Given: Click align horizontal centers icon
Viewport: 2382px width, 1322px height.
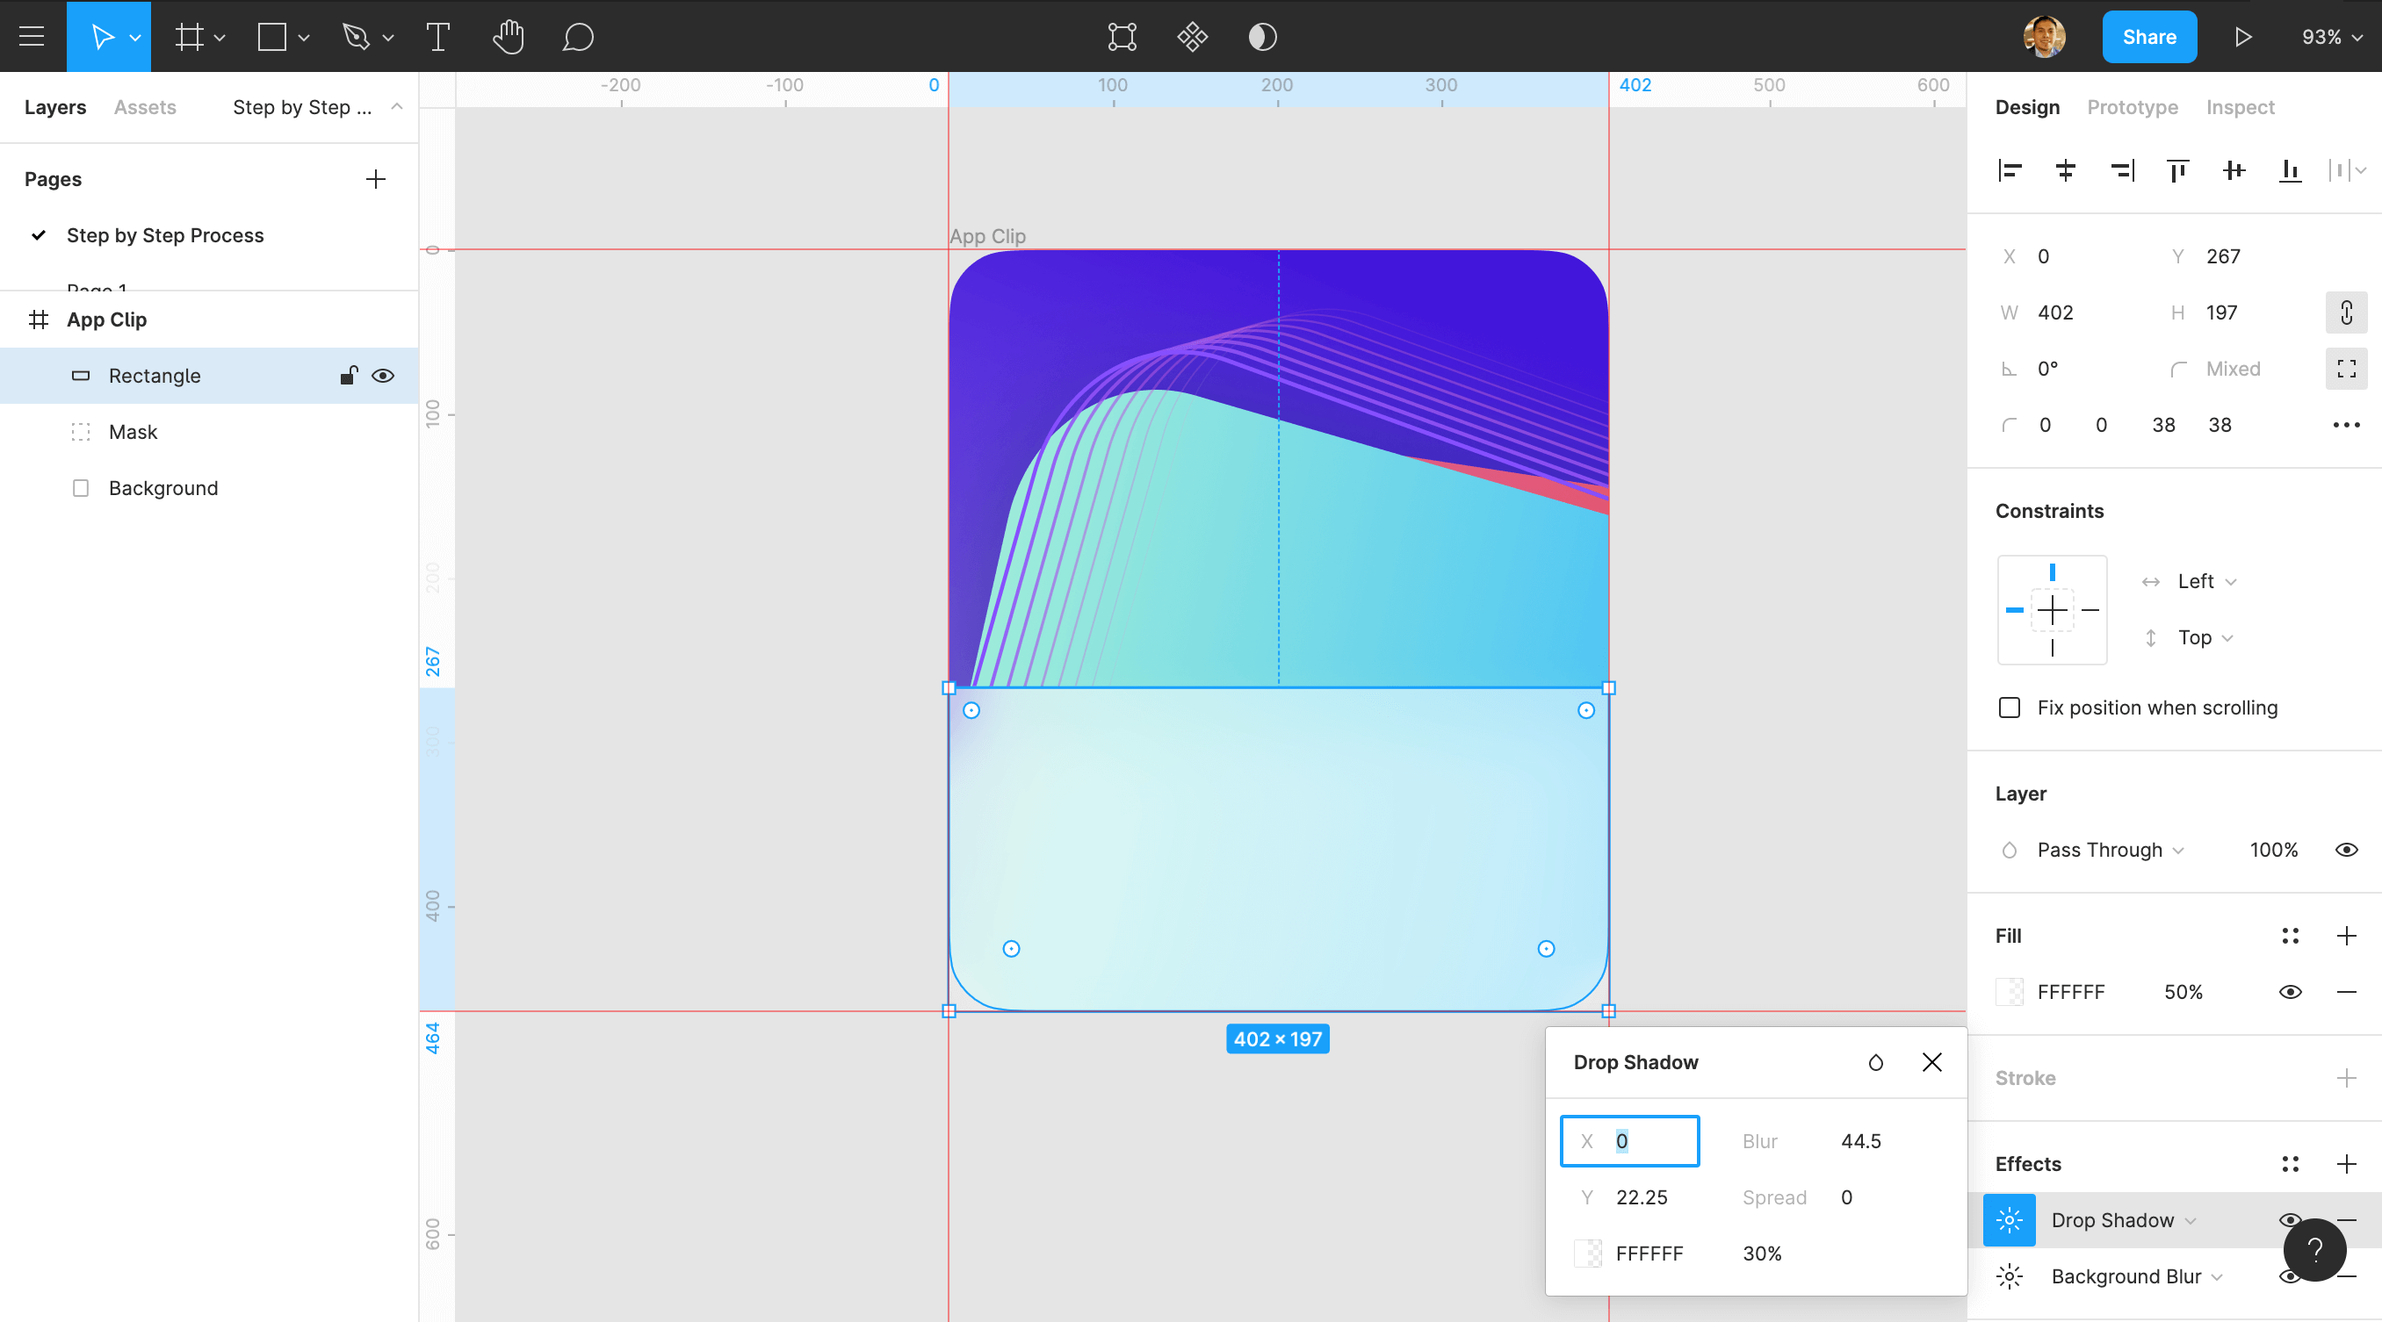Looking at the screenshot, I should [2065, 170].
